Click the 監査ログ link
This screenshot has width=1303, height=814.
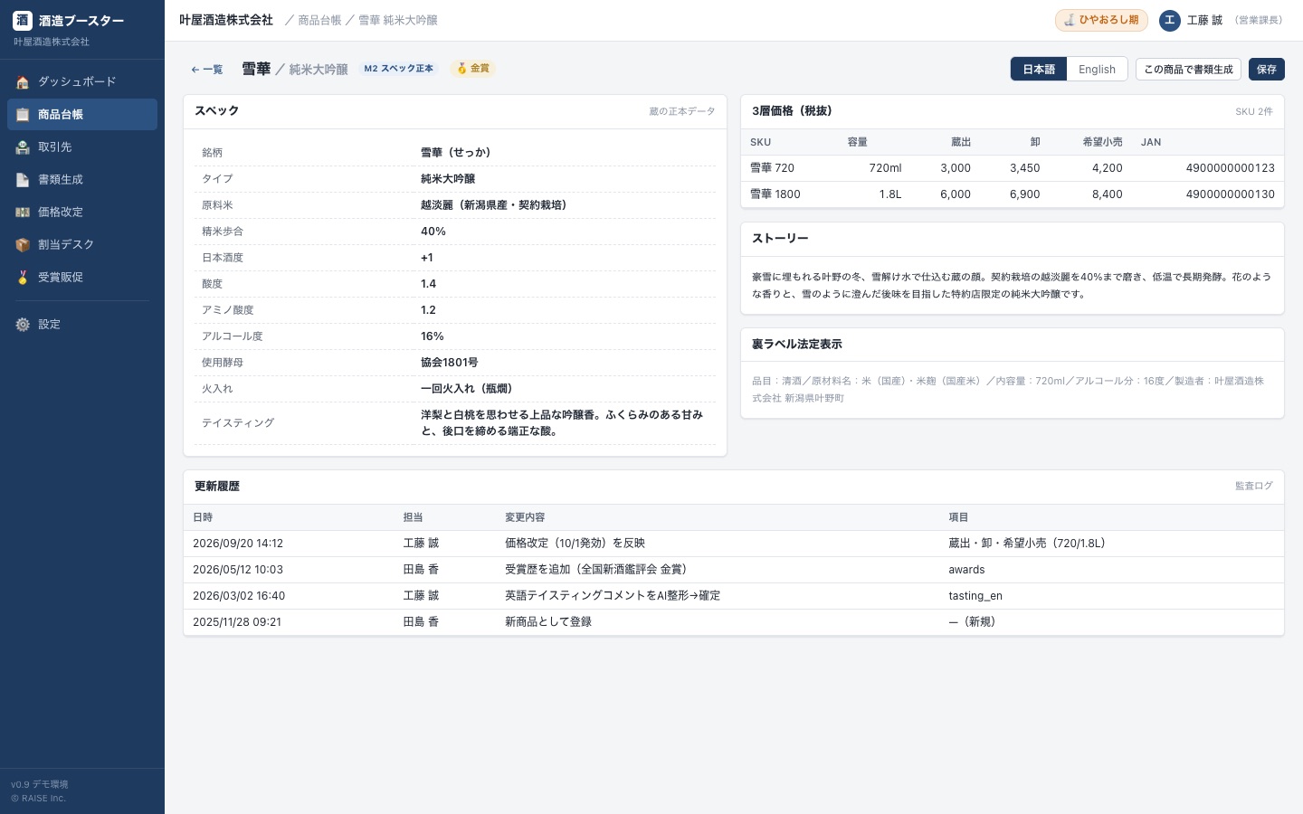coord(1253,487)
